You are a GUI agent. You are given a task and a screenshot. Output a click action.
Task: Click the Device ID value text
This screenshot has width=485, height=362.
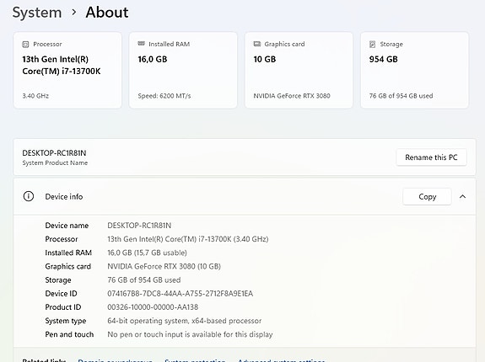[x=180, y=294]
